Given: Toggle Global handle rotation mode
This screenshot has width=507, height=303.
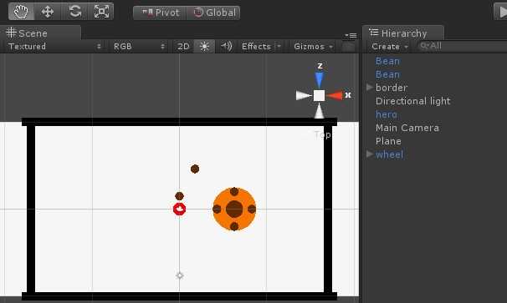Looking at the screenshot, I should pos(213,13).
